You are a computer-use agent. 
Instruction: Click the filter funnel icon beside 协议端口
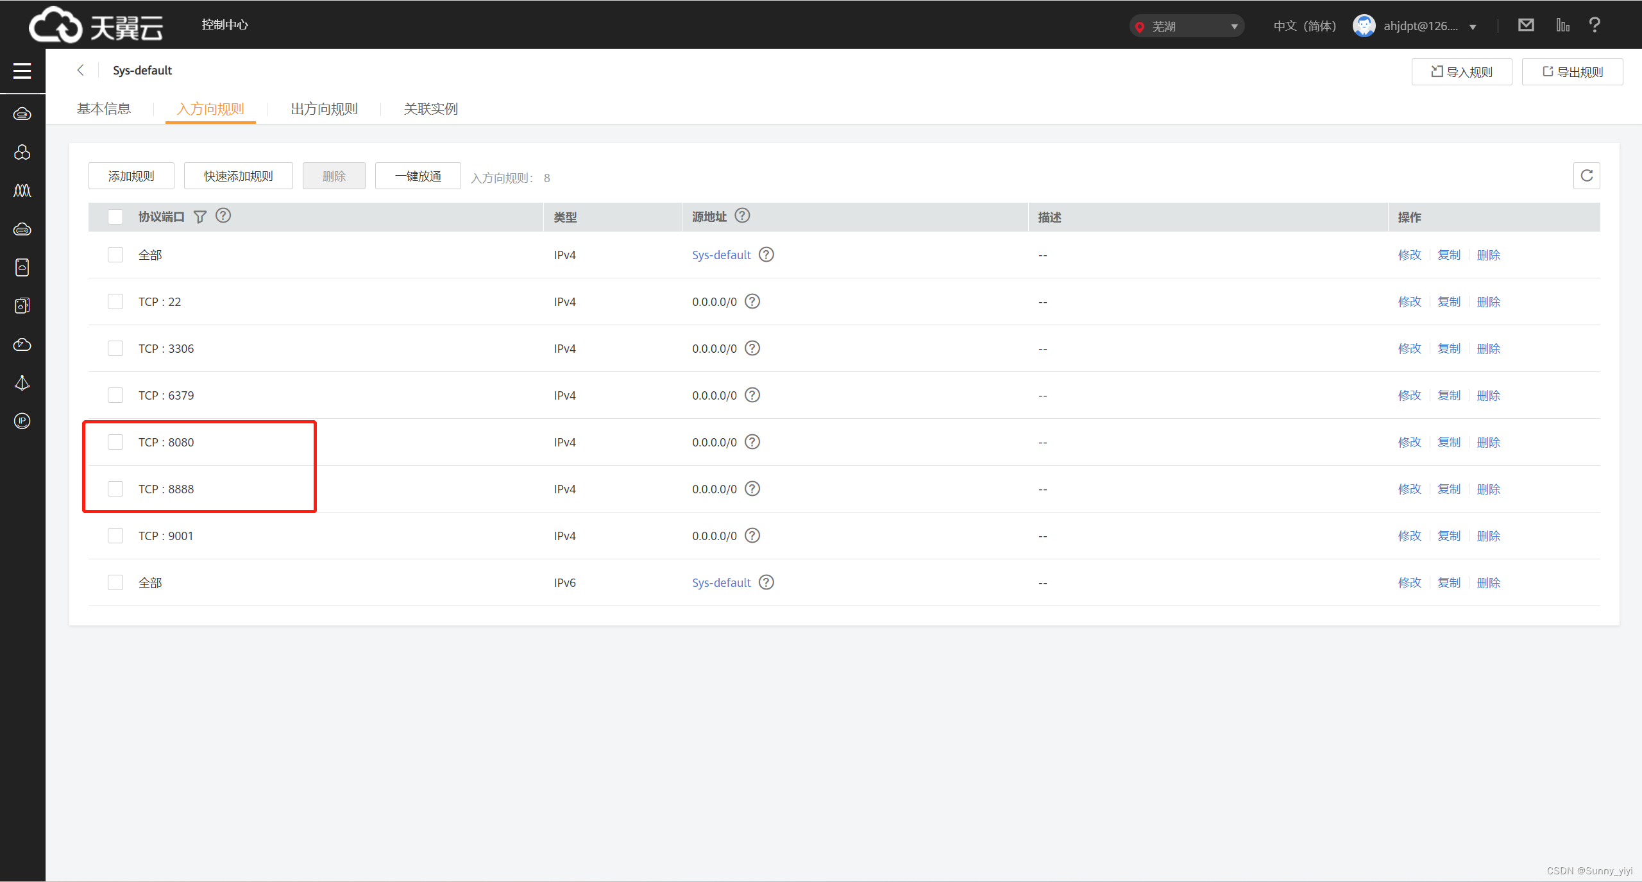point(200,217)
